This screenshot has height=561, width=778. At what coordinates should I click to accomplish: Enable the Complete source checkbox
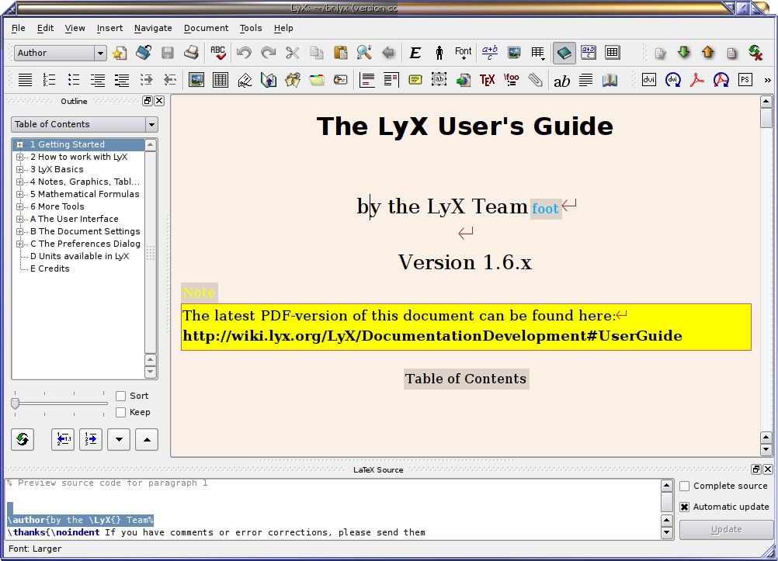(x=685, y=486)
